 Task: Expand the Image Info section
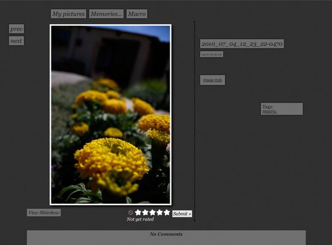[x=213, y=80]
